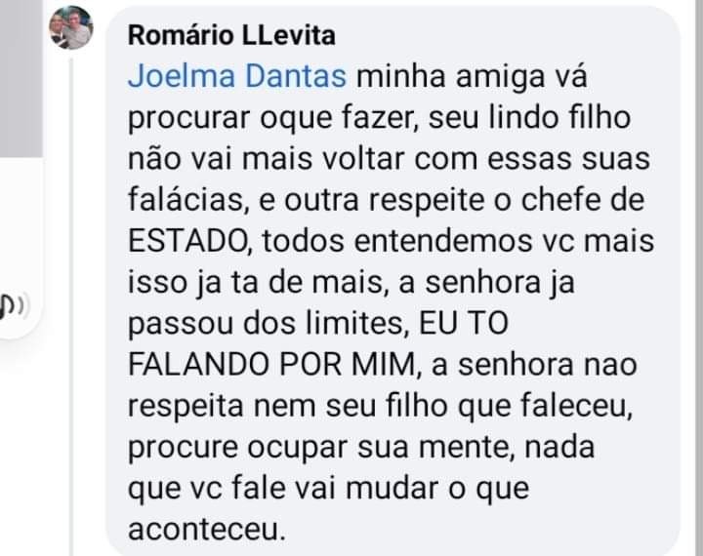The height and width of the screenshot is (556, 703).
Task: Select the gray comment bubble body
Action: click(x=393, y=281)
